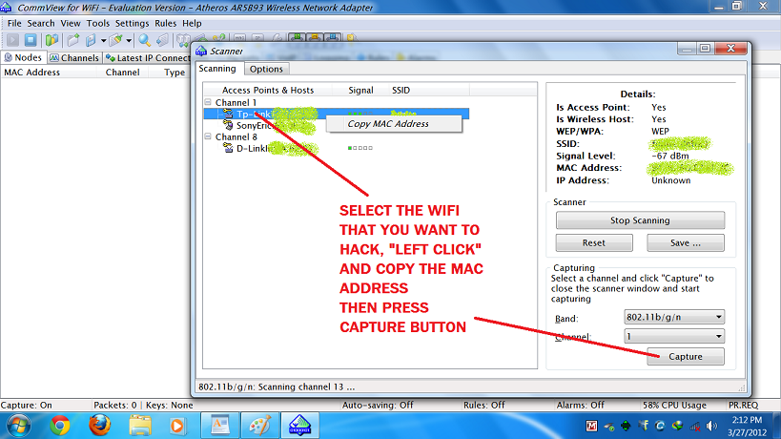This screenshot has width=781, height=439.
Task: Switch to the Nodes tab
Action: tap(24, 57)
